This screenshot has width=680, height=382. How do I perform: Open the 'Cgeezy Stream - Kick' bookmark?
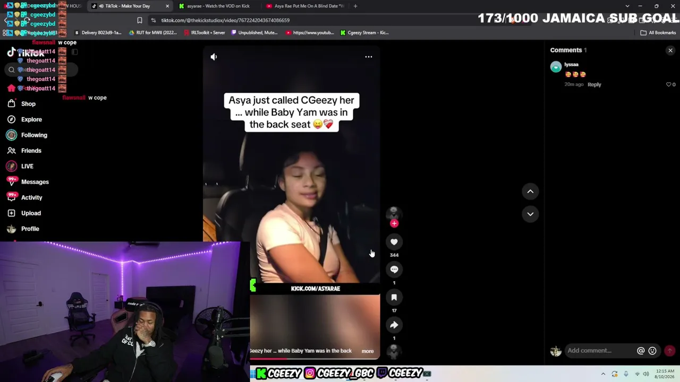click(x=364, y=32)
